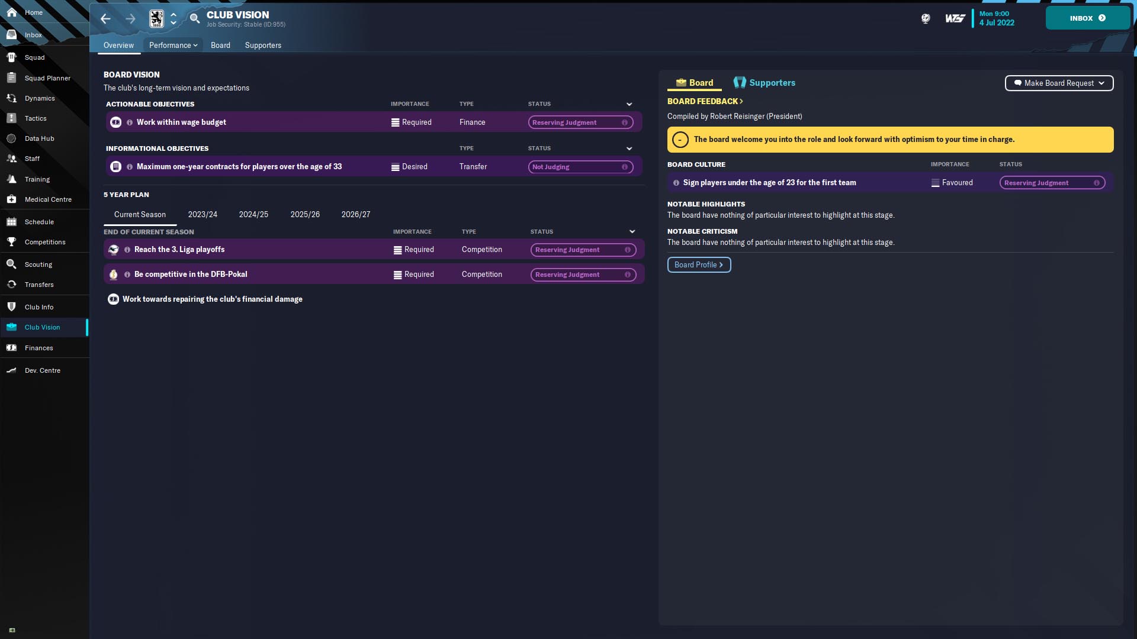Click the club badge icon

[x=156, y=19]
